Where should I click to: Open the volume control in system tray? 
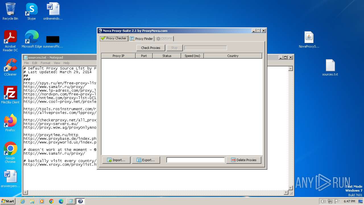coord(323,201)
